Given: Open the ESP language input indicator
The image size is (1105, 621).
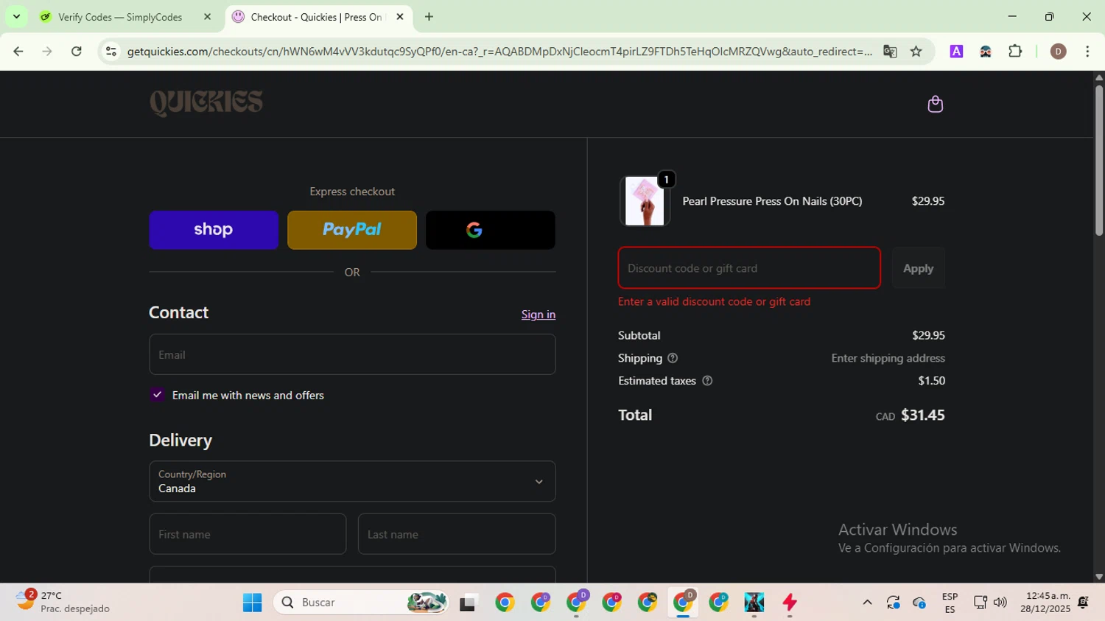Looking at the screenshot, I should click(x=950, y=603).
